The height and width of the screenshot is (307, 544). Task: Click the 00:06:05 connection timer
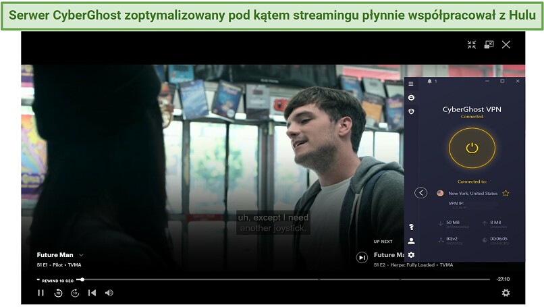pos(499,239)
